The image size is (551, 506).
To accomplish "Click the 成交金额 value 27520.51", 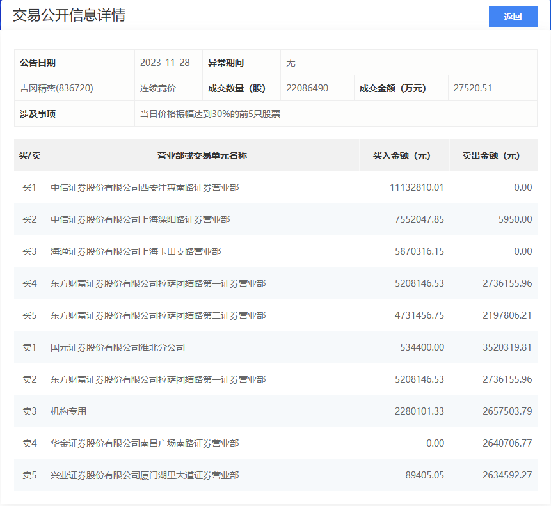I will pyautogui.click(x=472, y=88).
